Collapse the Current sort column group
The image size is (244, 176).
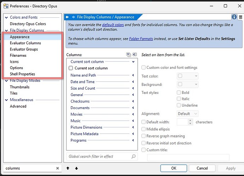click(133, 62)
